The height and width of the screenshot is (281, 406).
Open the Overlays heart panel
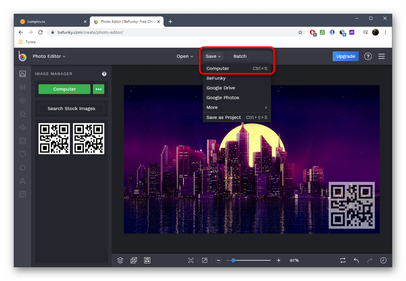(23, 154)
